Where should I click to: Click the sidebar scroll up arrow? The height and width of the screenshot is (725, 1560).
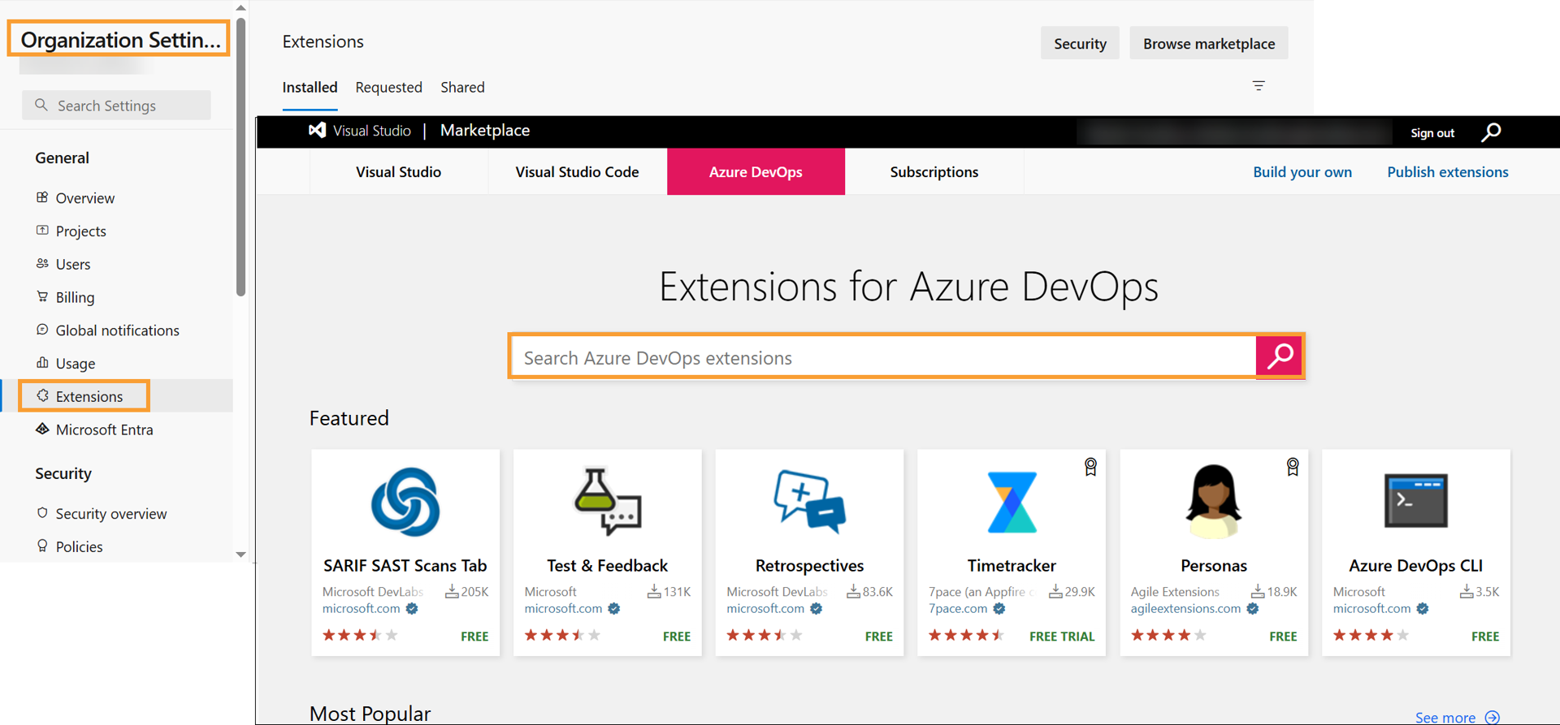pos(240,7)
